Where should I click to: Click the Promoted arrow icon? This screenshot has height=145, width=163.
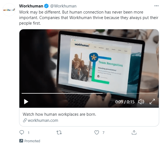click(21, 141)
